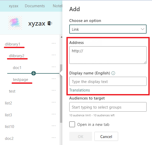Focus the Address text box
The height and width of the screenshot is (145, 152).
(108, 55)
